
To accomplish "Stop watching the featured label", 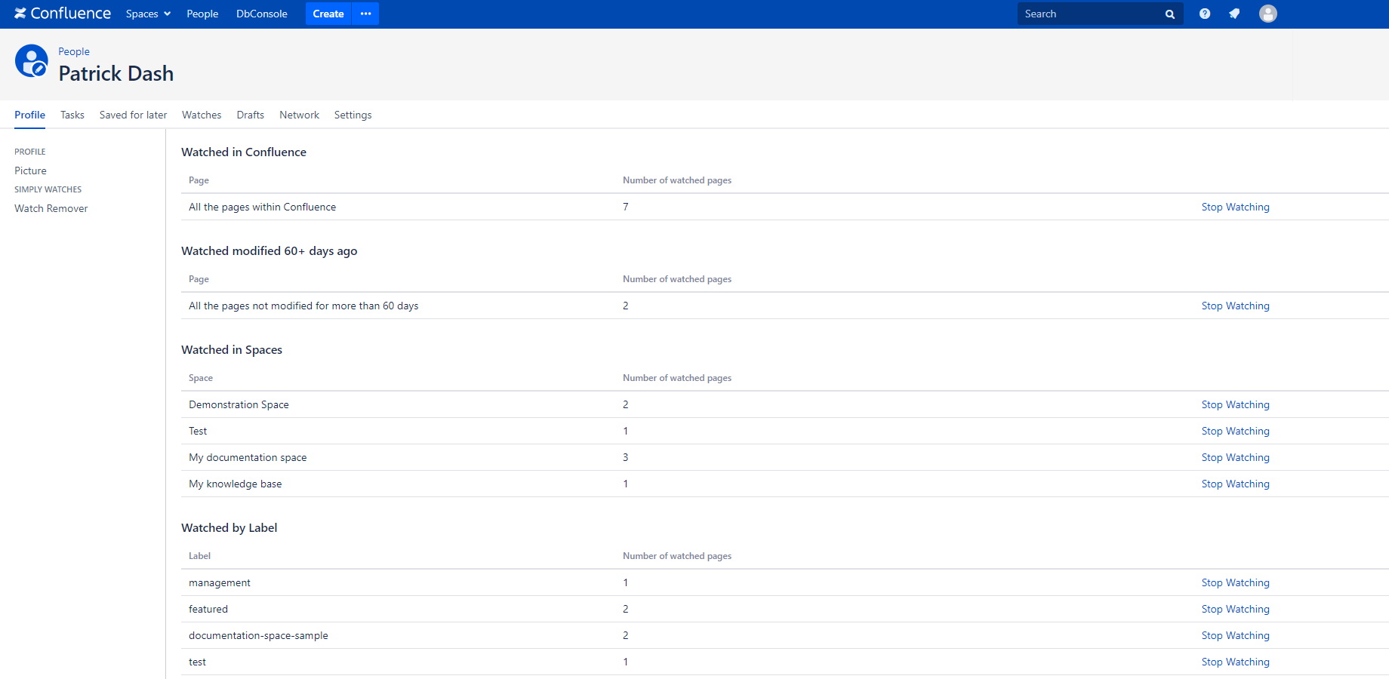I will point(1235,609).
